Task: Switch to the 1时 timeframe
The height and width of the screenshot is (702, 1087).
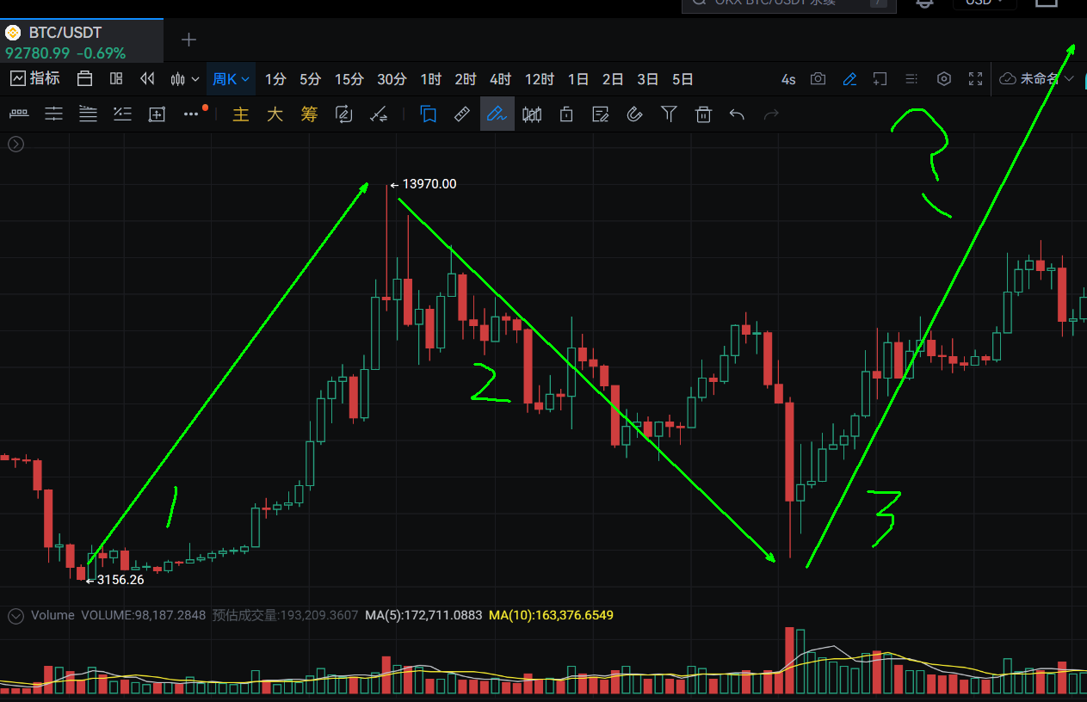Action: [x=431, y=79]
